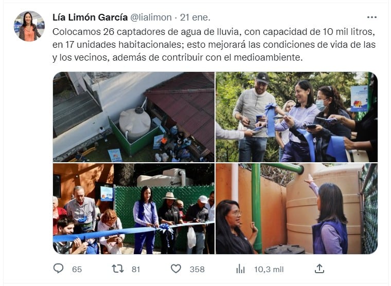Click the 21 ene. date timestamp

click(x=195, y=17)
